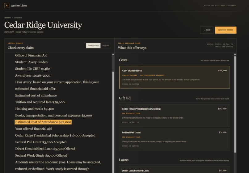
Task: Click the offer panel scroll up arrow
Action: click(235, 54)
